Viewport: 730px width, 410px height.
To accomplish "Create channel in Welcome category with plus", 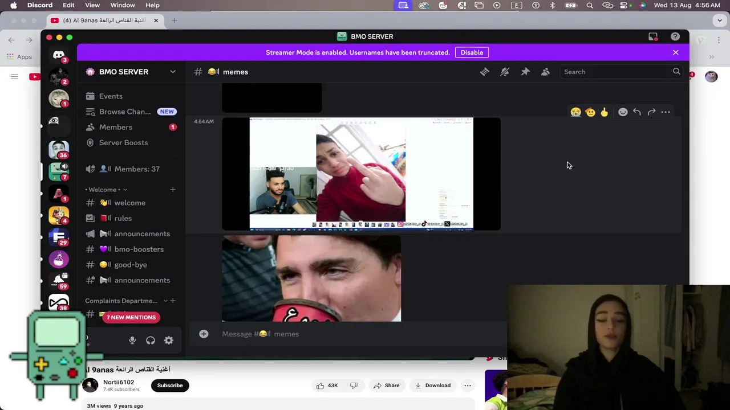I will point(173,190).
